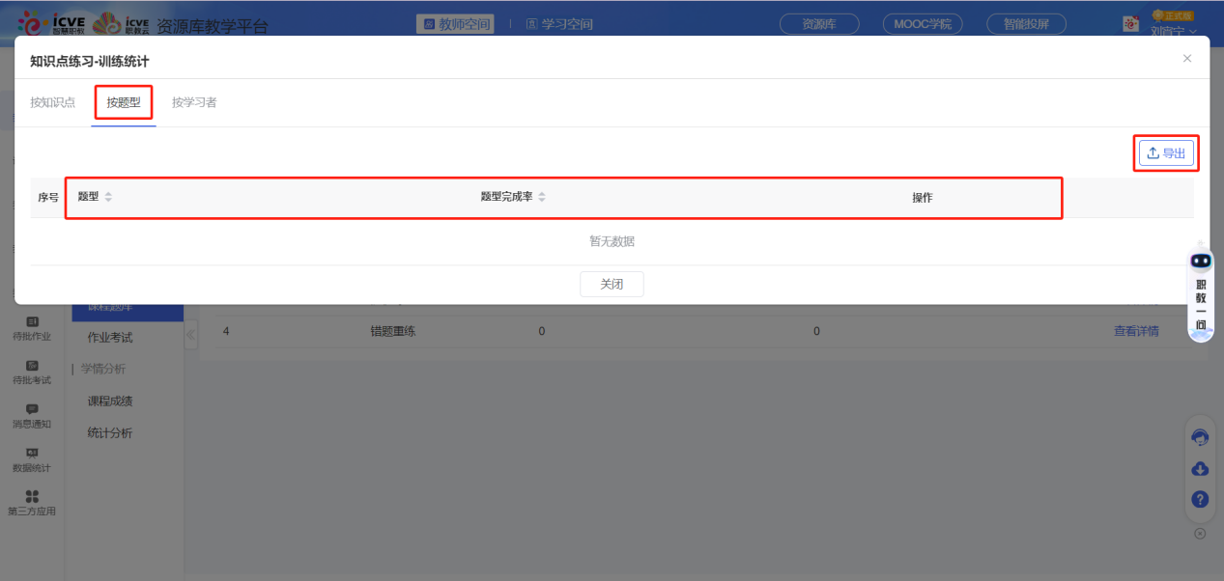Sort the table by 题型完成率 column
Screen dimensions: 1224x581
pyautogui.click(x=542, y=197)
